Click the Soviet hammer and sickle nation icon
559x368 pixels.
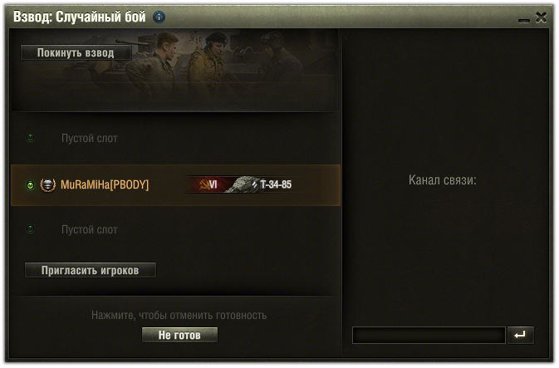204,184
